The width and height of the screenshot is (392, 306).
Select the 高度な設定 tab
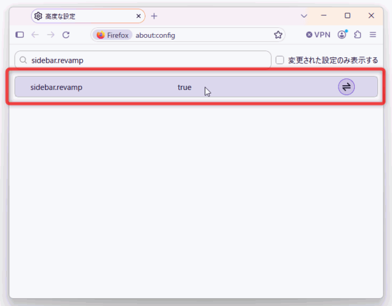point(88,16)
